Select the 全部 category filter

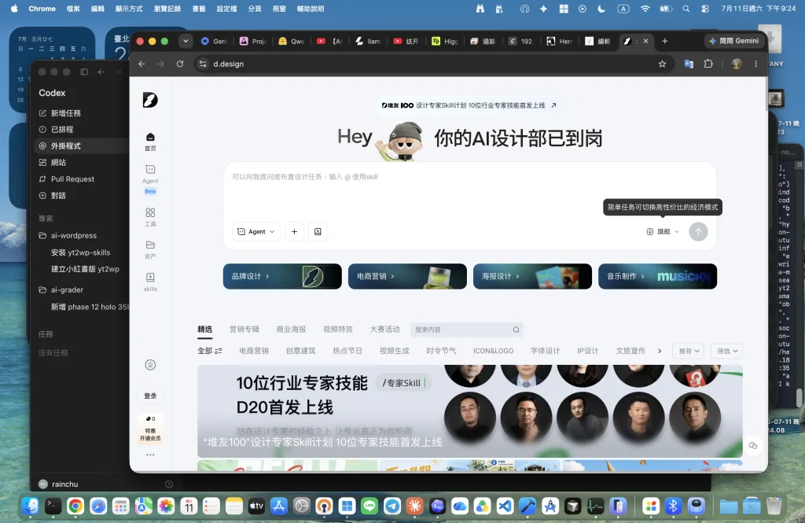pyautogui.click(x=209, y=351)
